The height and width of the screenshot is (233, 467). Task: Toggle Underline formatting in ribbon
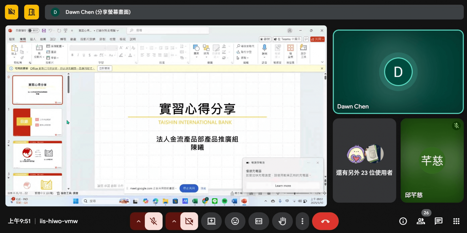(84, 55)
